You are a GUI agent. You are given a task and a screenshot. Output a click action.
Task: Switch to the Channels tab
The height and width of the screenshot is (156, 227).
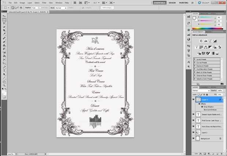click(204, 87)
